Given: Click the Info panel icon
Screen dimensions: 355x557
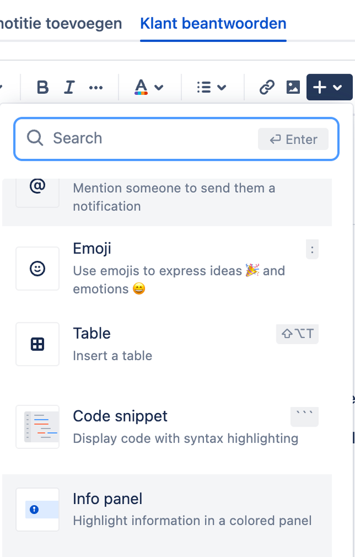Looking at the screenshot, I should [x=37, y=509].
